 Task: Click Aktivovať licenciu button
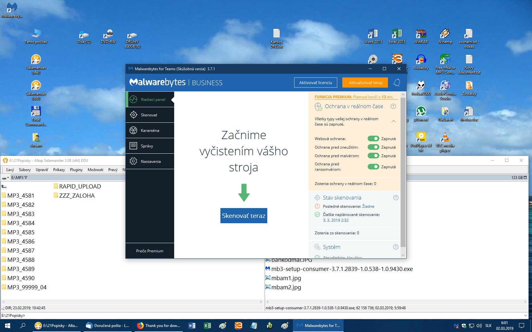click(x=316, y=83)
